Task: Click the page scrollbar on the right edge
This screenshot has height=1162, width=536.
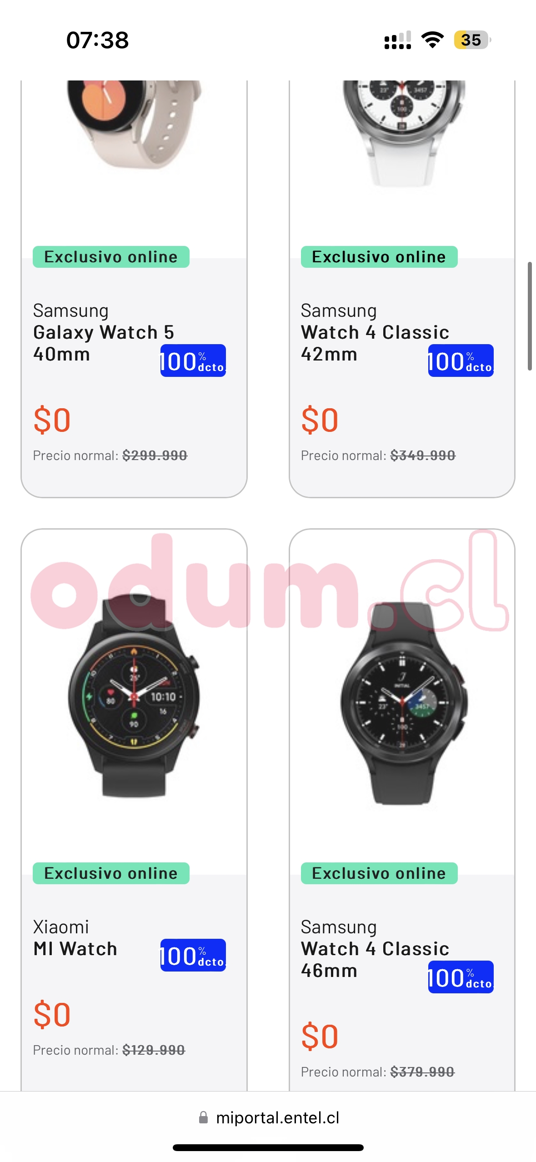Action: click(x=530, y=316)
